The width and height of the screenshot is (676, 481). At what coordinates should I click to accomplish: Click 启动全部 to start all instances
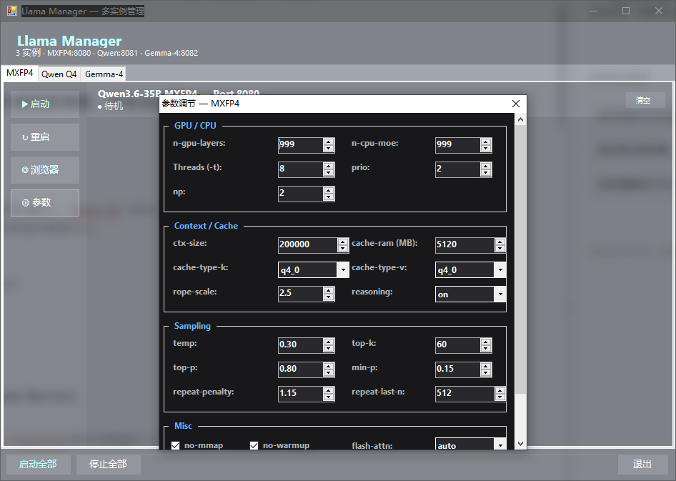click(x=38, y=464)
